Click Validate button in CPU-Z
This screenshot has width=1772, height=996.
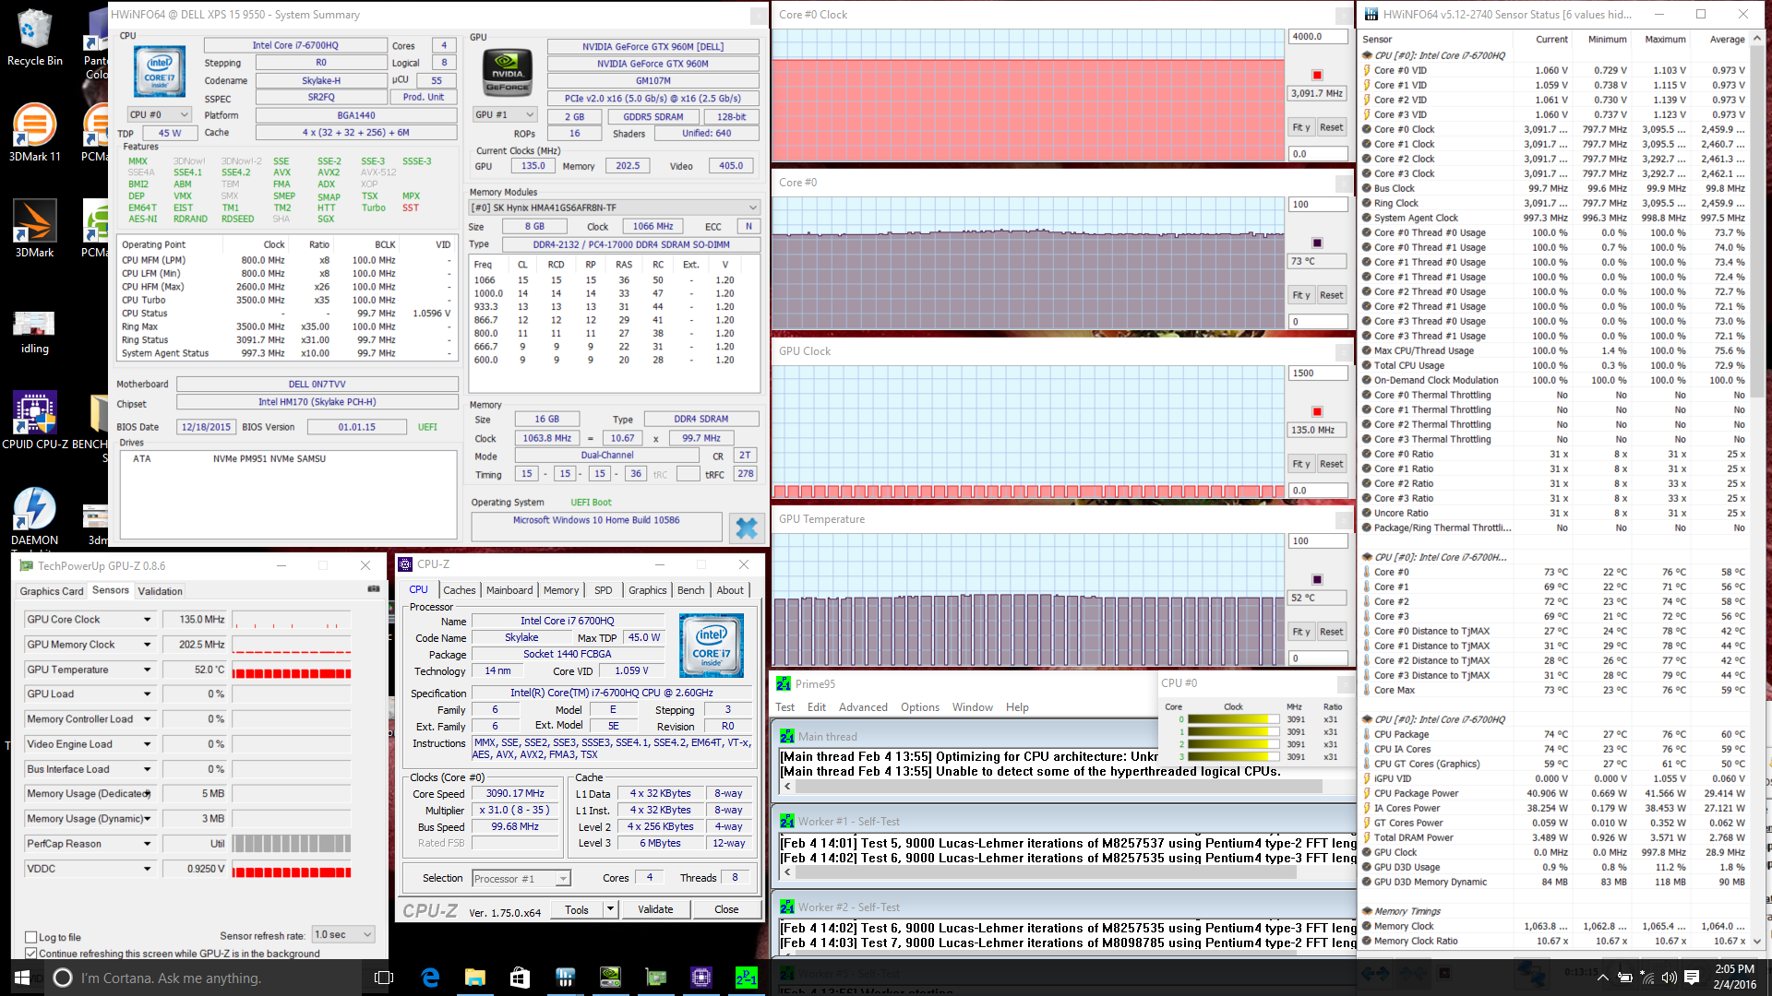655,909
